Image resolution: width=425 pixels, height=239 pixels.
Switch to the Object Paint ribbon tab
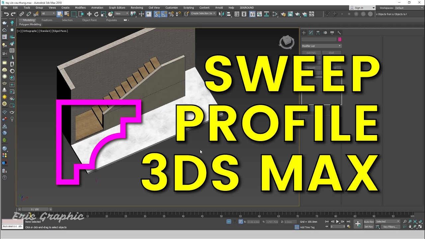point(90,20)
